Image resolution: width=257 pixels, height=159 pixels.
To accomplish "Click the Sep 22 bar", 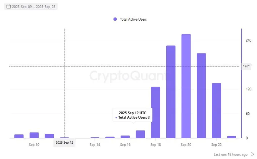I will [x=216, y=111].
